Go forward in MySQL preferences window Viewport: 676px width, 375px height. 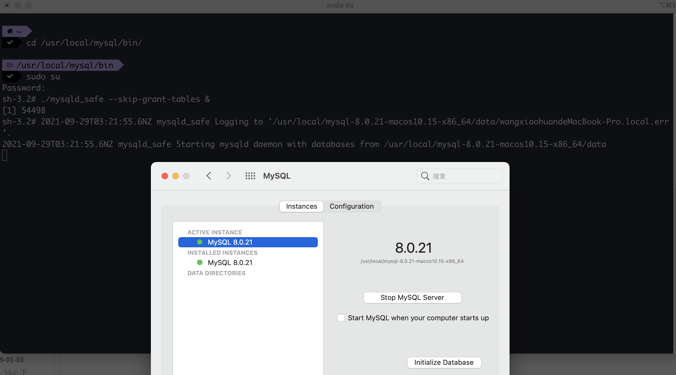(x=228, y=176)
